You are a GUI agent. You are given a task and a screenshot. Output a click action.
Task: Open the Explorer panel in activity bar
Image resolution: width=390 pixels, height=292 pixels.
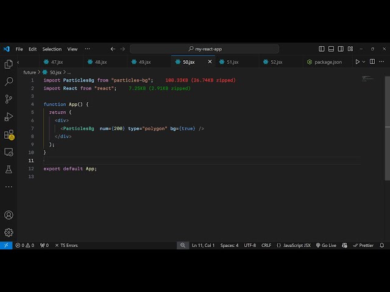pos(9,64)
